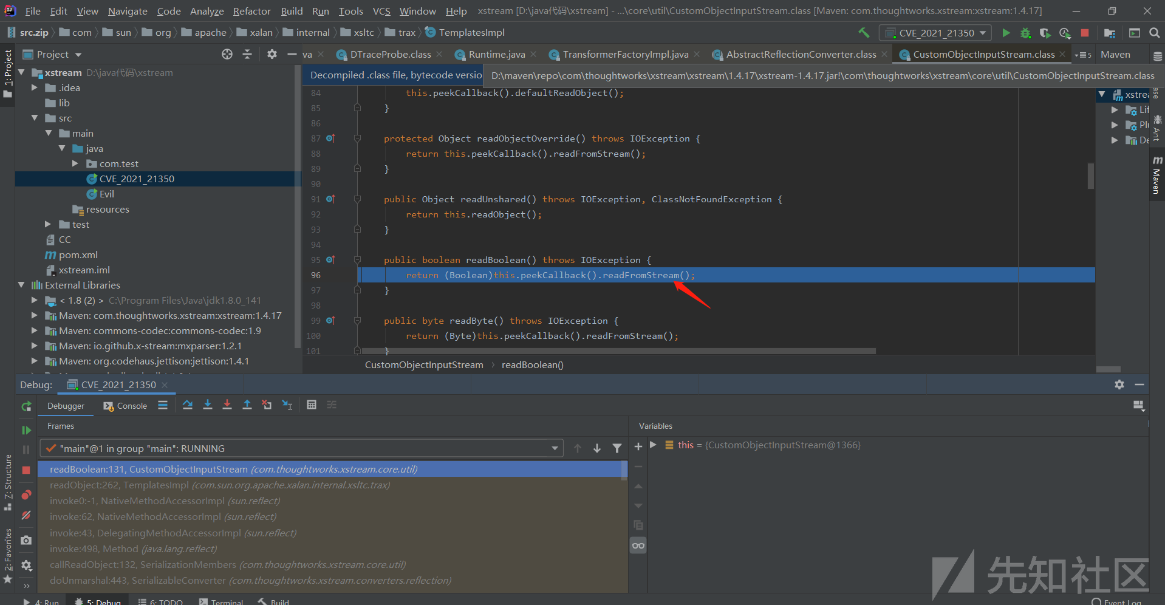1165x605 pixels.
Task: Click the glasses show watches icon
Action: pos(638,545)
